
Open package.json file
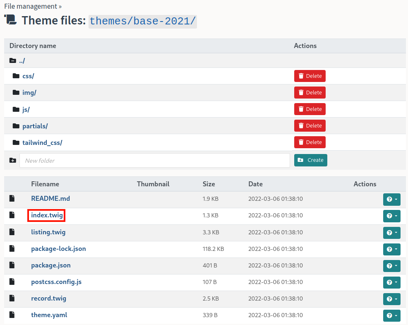(x=51, y=265)
